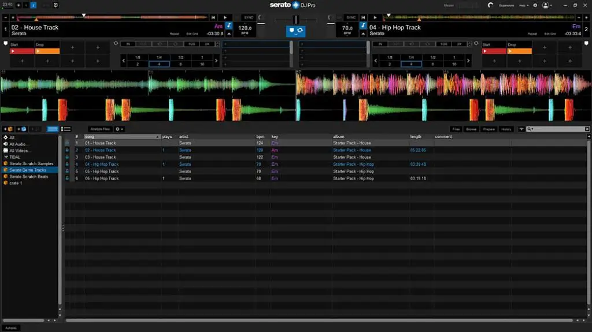The image size is (592, 332).
Task: Open the History tab
Action: (506, 129)
